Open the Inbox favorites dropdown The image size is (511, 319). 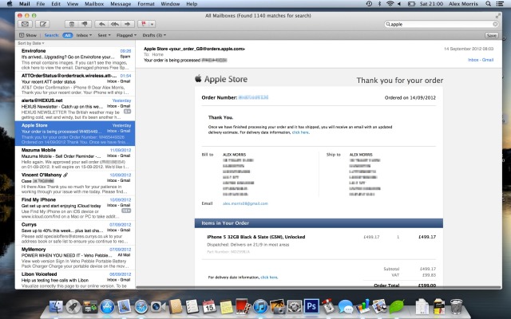(84, 35)
